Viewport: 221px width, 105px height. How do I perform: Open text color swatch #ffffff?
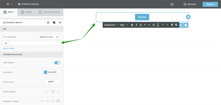point(45,82)
